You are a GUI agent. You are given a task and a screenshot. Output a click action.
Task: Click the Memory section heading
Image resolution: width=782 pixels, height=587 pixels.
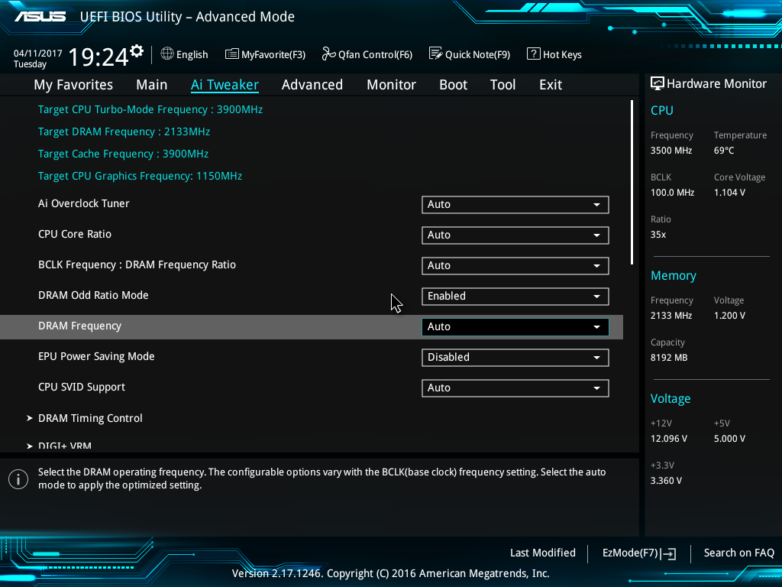click(674, 275)
